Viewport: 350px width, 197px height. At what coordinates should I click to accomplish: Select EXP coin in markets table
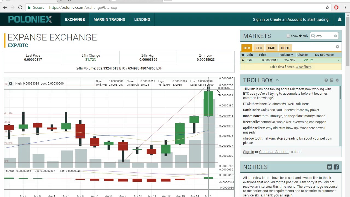(x=249, y=60)
